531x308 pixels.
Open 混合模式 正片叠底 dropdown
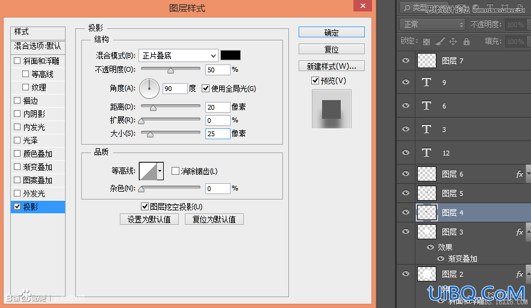(x=178, y=55)
